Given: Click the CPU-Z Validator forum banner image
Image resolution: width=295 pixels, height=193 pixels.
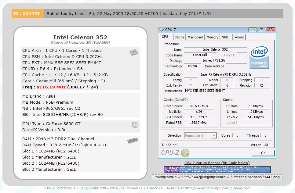Looking at the screenshot, I should 217,169.
